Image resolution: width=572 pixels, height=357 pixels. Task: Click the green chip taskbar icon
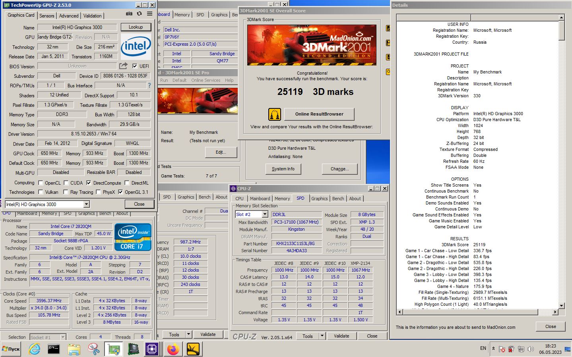coord(133,349)
